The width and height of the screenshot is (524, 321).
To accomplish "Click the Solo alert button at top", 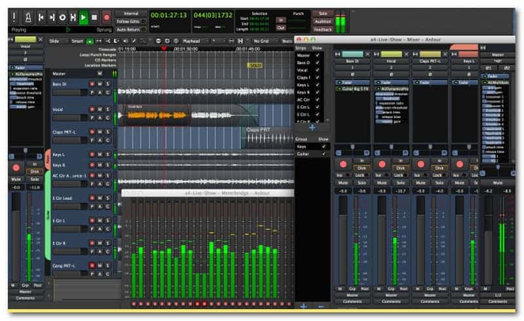I will tap(323, 14).
